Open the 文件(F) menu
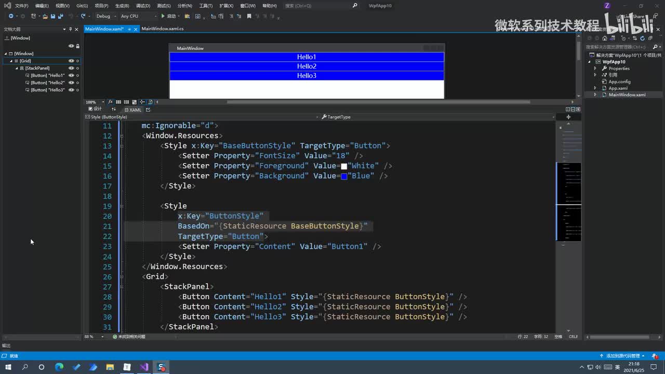 click(x=22, y=6)
